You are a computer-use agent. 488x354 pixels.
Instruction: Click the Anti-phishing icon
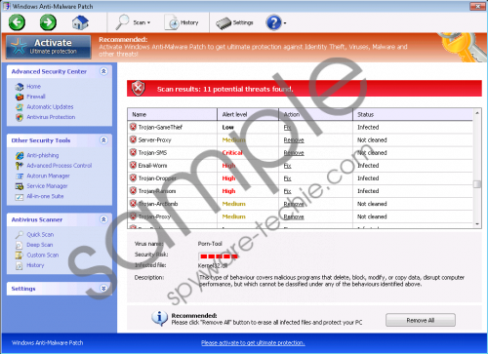20,155
